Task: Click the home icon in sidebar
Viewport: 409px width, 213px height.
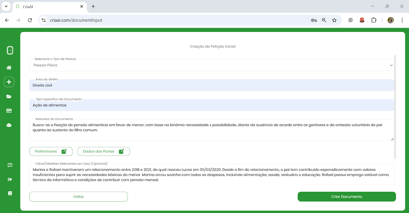Action: coord(9,68)
